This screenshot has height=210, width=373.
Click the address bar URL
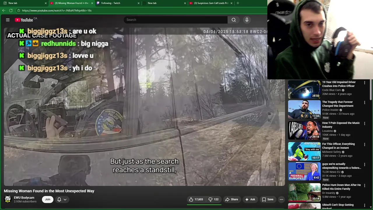[57, 10]
